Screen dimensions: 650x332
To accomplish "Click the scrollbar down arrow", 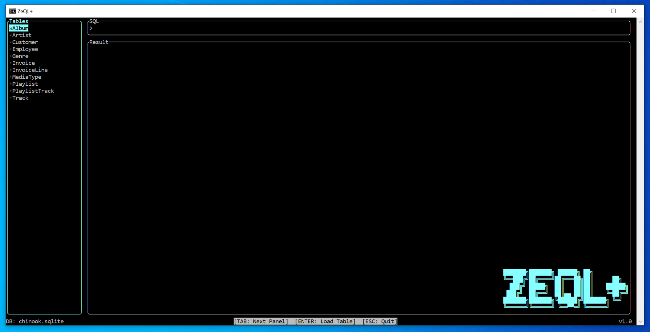I will point(640,321).
